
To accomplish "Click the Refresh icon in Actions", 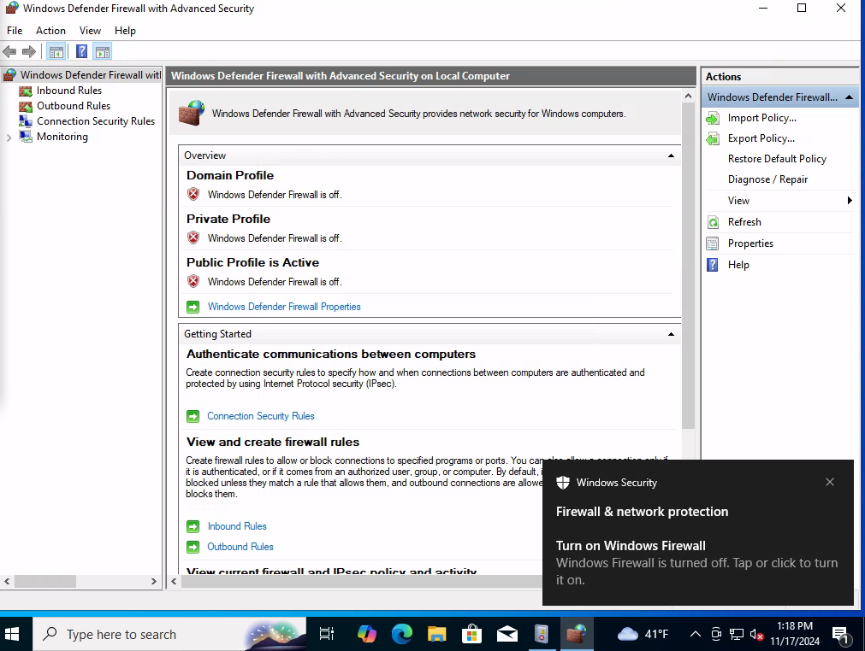I will pos(713,222).
